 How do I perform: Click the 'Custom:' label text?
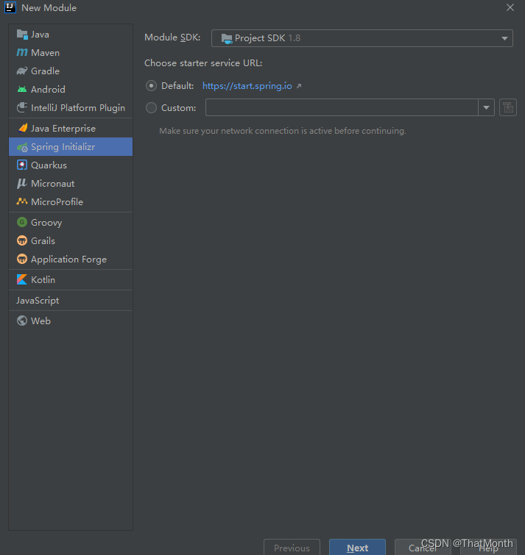[x=179, y=108]
